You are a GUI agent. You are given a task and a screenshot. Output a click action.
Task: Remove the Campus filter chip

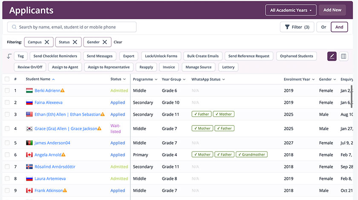(47, 42)
